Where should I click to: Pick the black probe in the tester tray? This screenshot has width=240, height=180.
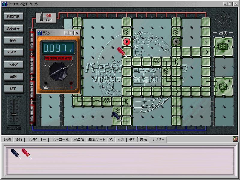click(x=15, y=154)
